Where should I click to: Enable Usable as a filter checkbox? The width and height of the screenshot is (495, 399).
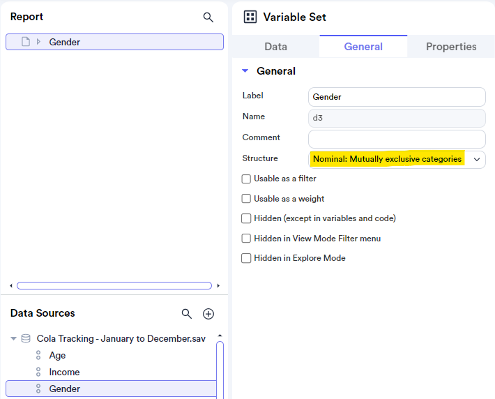[246, 179]
